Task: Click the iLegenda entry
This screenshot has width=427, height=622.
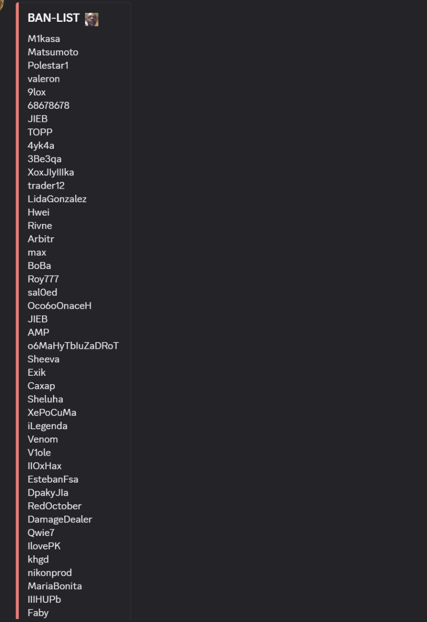Action: (47, 426)
